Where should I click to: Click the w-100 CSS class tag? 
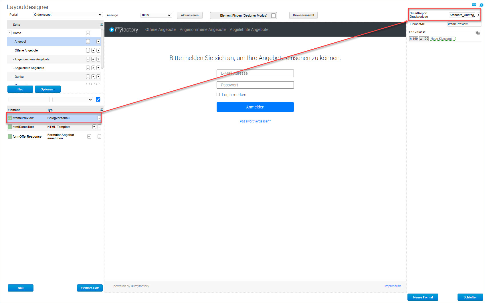(424, 39)
